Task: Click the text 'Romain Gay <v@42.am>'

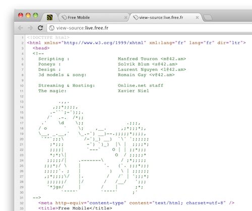Action: (x=146, y=75)
